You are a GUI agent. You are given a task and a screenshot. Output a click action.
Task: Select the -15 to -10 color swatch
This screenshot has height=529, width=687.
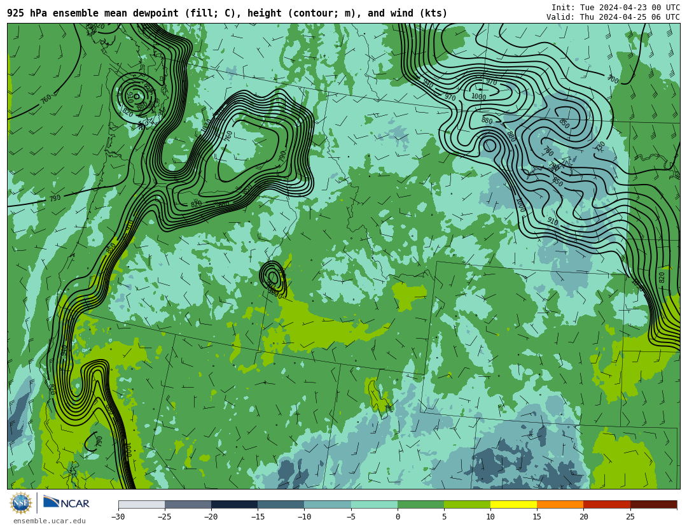click(281, 504)
